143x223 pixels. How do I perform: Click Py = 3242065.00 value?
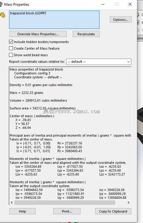click(70, 147)
